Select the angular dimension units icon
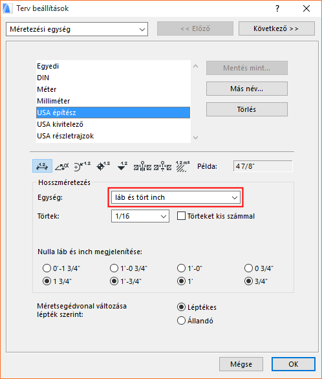The width and height of the screenshot is (322, 379). [x=62, y=166]
